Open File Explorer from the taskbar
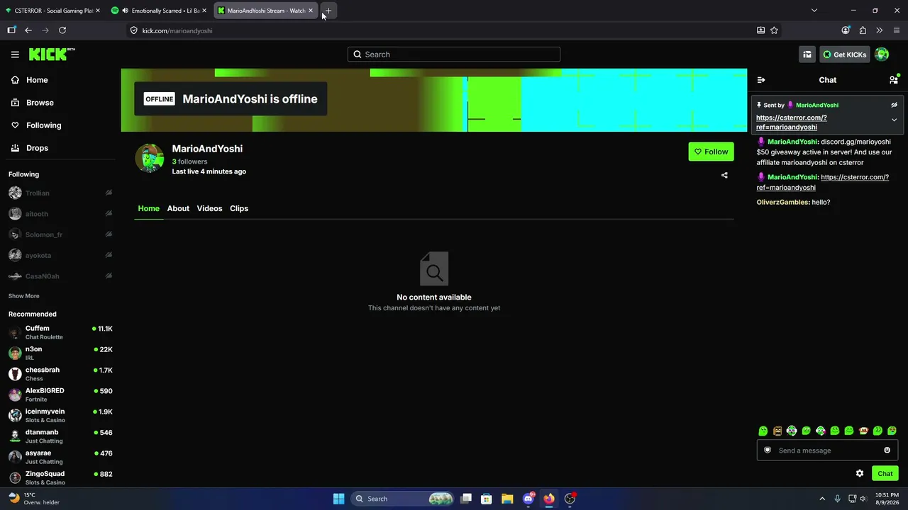 coord(507,499)
